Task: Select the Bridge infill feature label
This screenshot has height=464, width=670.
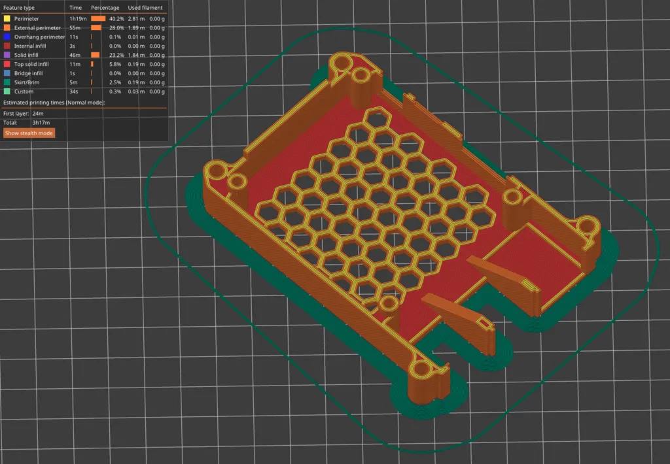Action: tap(28, 73)
